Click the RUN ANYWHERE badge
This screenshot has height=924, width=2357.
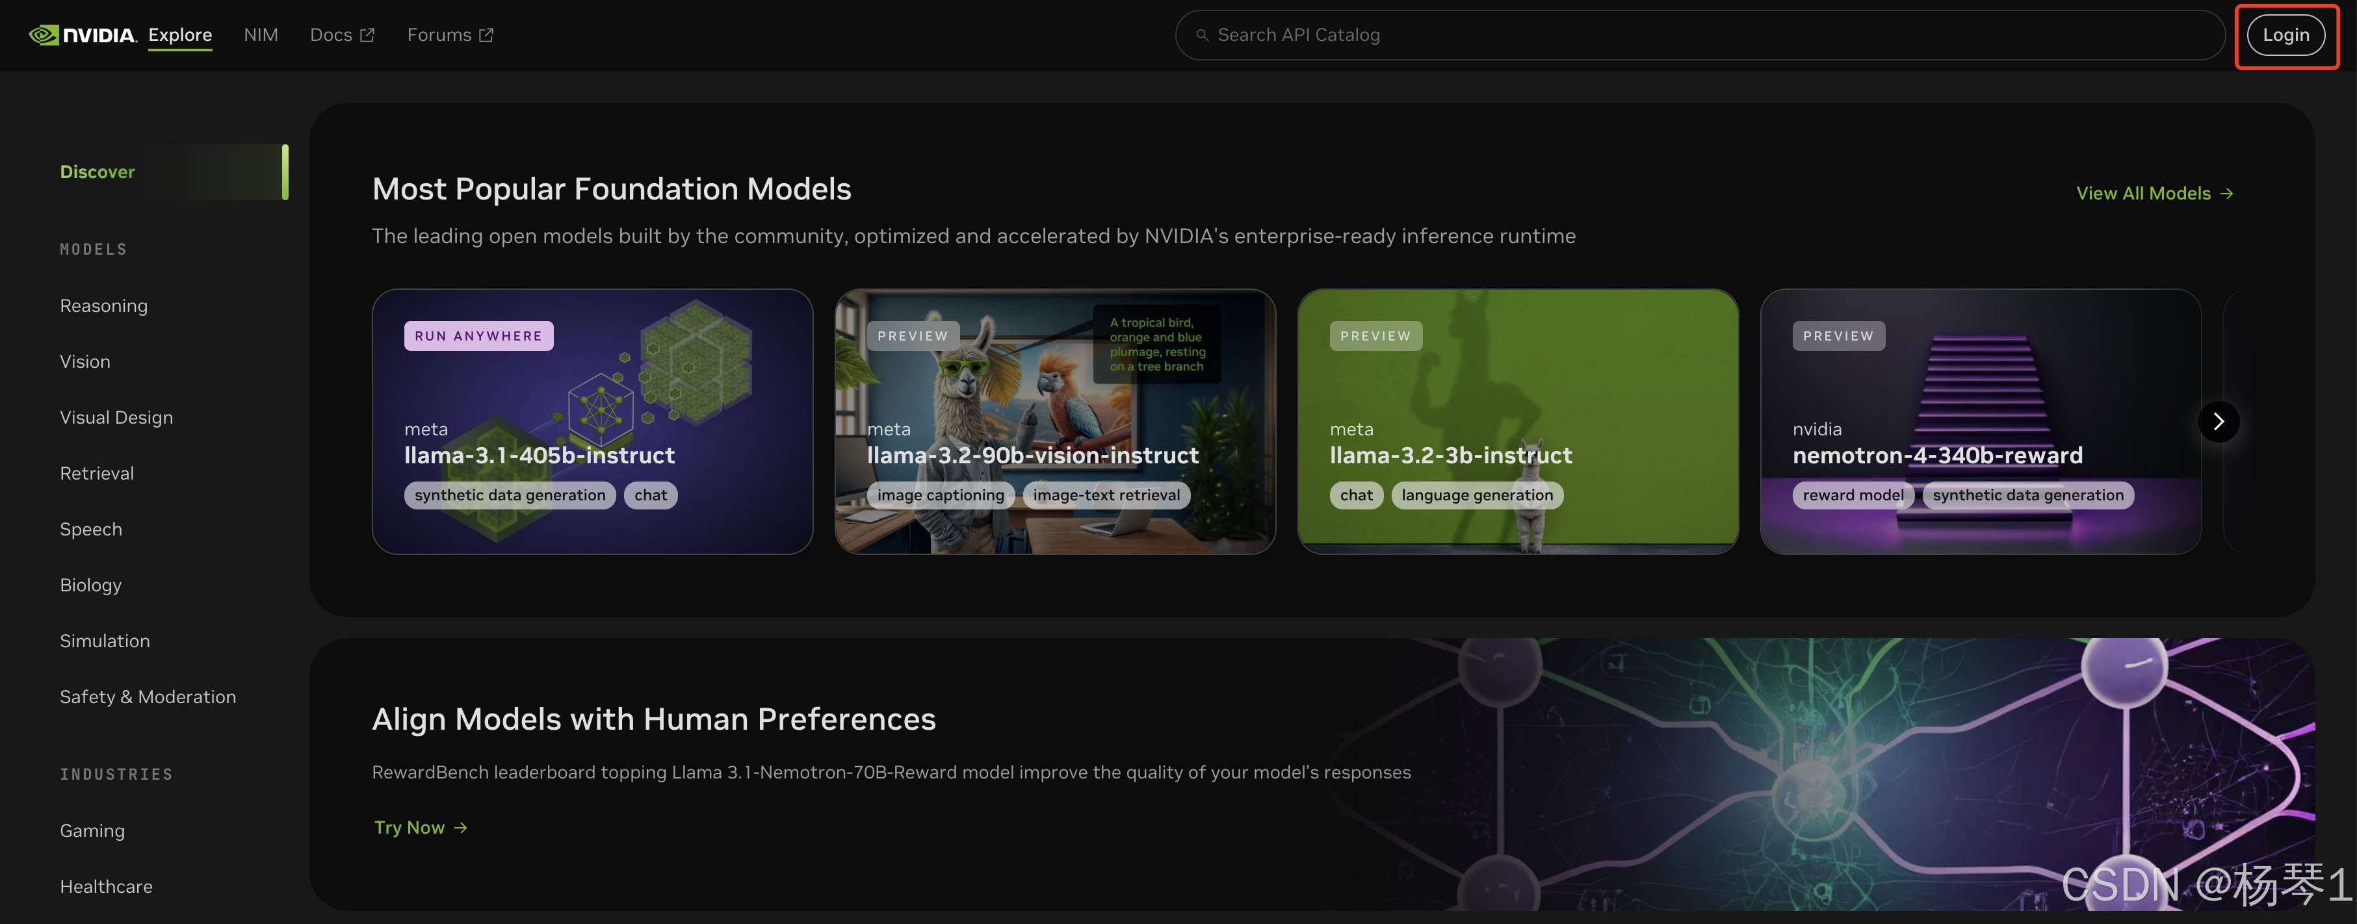tap(478, 336)
